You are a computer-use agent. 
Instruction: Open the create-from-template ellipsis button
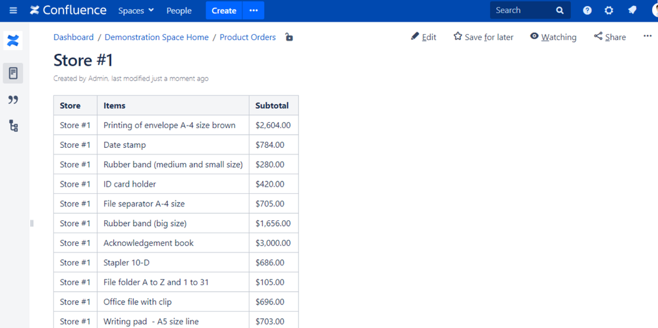tap(254, 11)
